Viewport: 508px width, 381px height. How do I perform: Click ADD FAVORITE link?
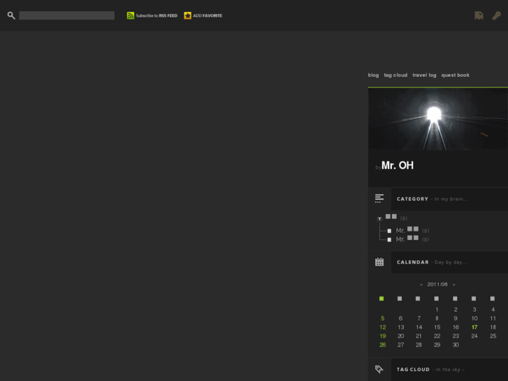coord(208,15)
